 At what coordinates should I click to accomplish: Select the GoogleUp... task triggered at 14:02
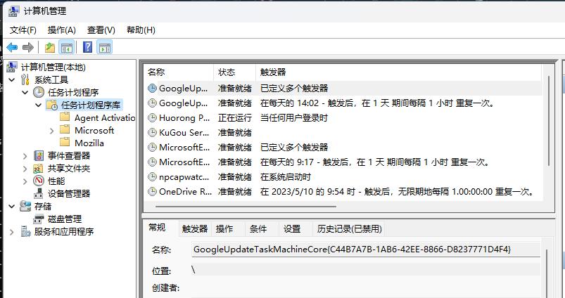(343, 103)
